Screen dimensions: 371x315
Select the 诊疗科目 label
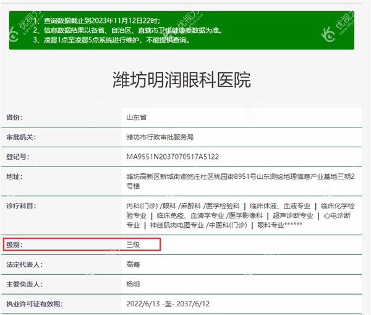click(21, 206)
